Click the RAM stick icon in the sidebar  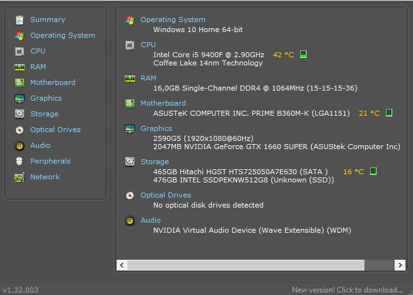[19, 67]
